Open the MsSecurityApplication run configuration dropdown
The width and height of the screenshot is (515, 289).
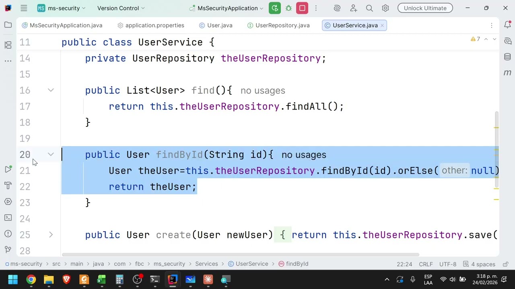click(226, 8)
